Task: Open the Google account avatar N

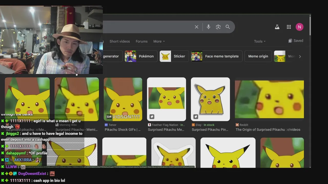Action: [299, 27]
